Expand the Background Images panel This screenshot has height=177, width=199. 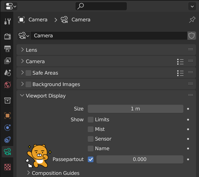coord(23,84)
